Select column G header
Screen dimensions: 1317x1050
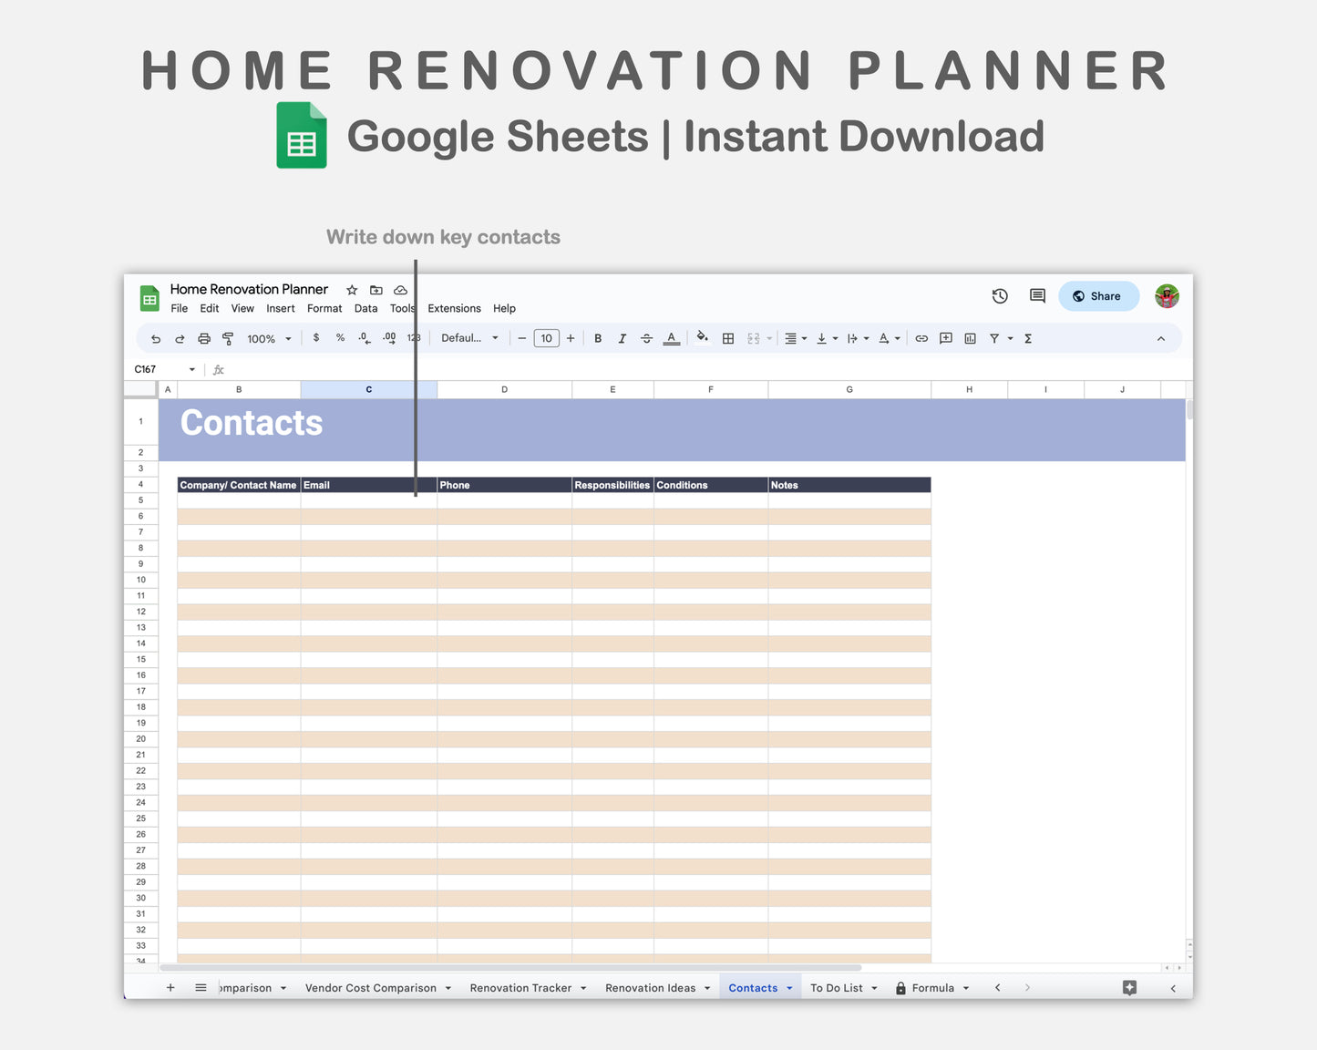coord(849,389)
